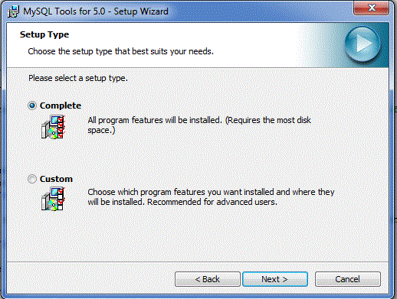Click the Custom setup computer icon

[x=54, y=199]
